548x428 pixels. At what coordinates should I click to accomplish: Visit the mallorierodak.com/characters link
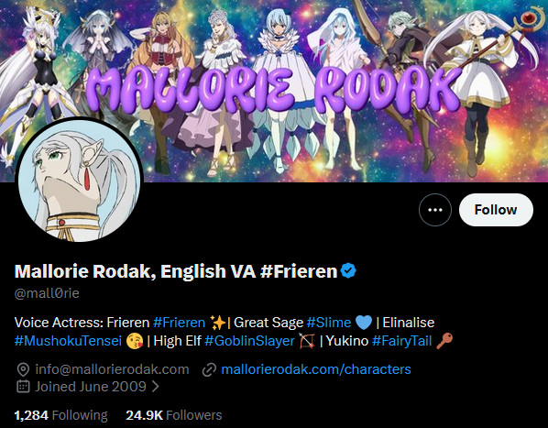pos(316,369)
